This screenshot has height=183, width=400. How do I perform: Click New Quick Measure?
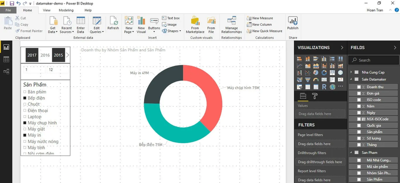264,31
